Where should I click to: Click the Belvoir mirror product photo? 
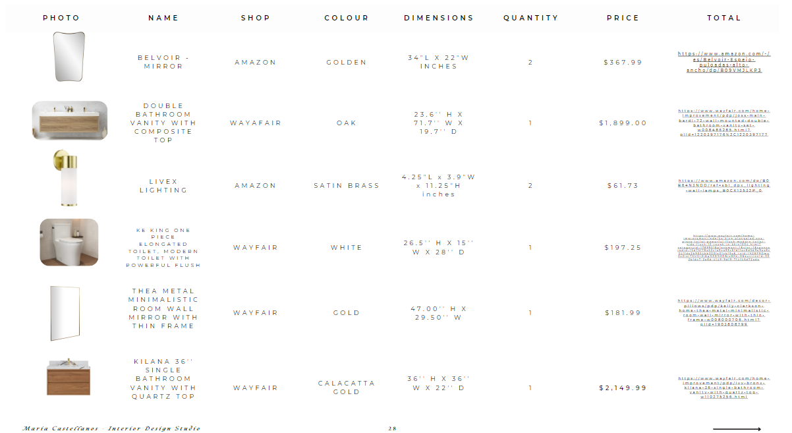coord(69,57)
